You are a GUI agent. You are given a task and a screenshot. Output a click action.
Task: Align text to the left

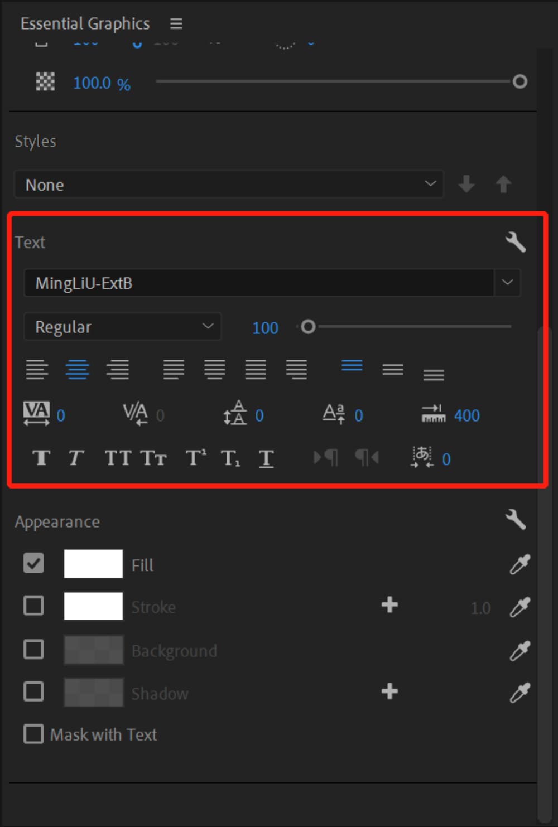(x=37, y=369)
